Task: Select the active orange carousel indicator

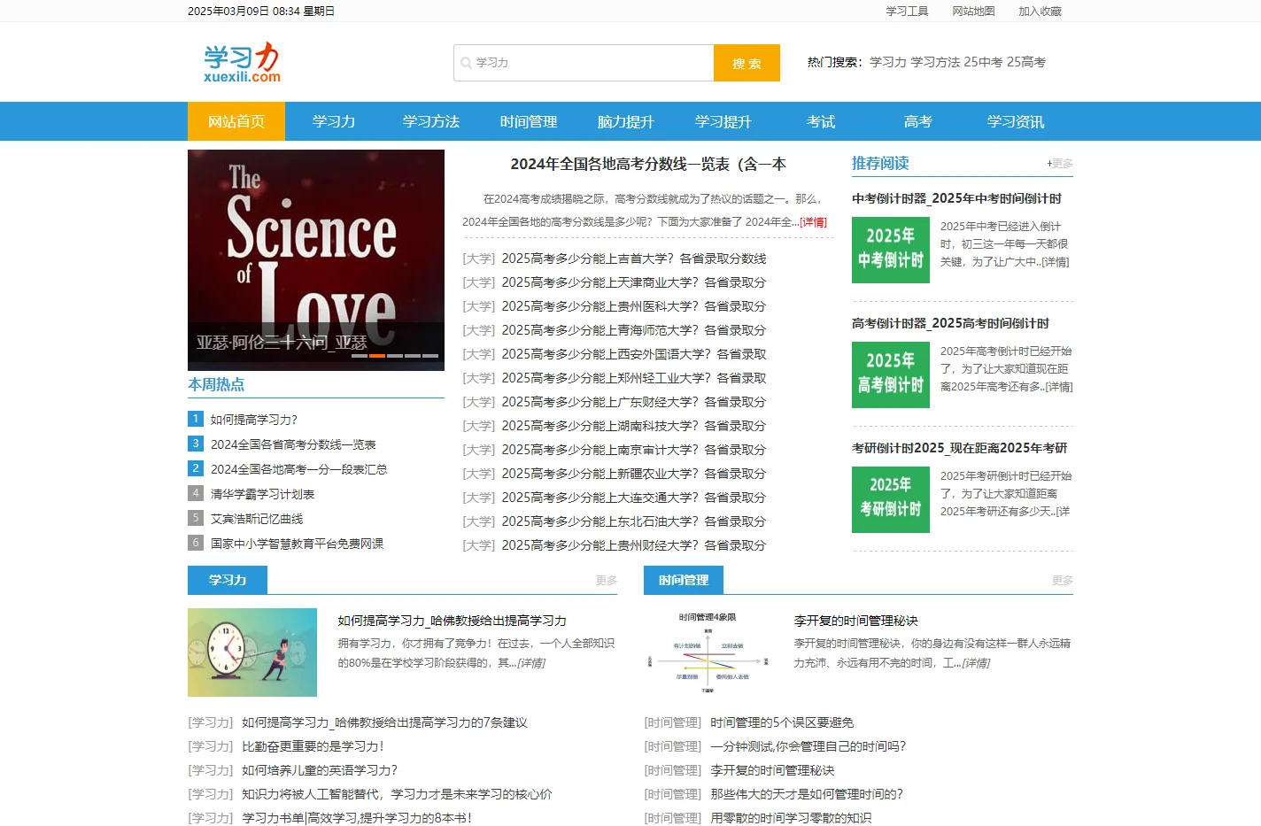Action: coord(377,355)
